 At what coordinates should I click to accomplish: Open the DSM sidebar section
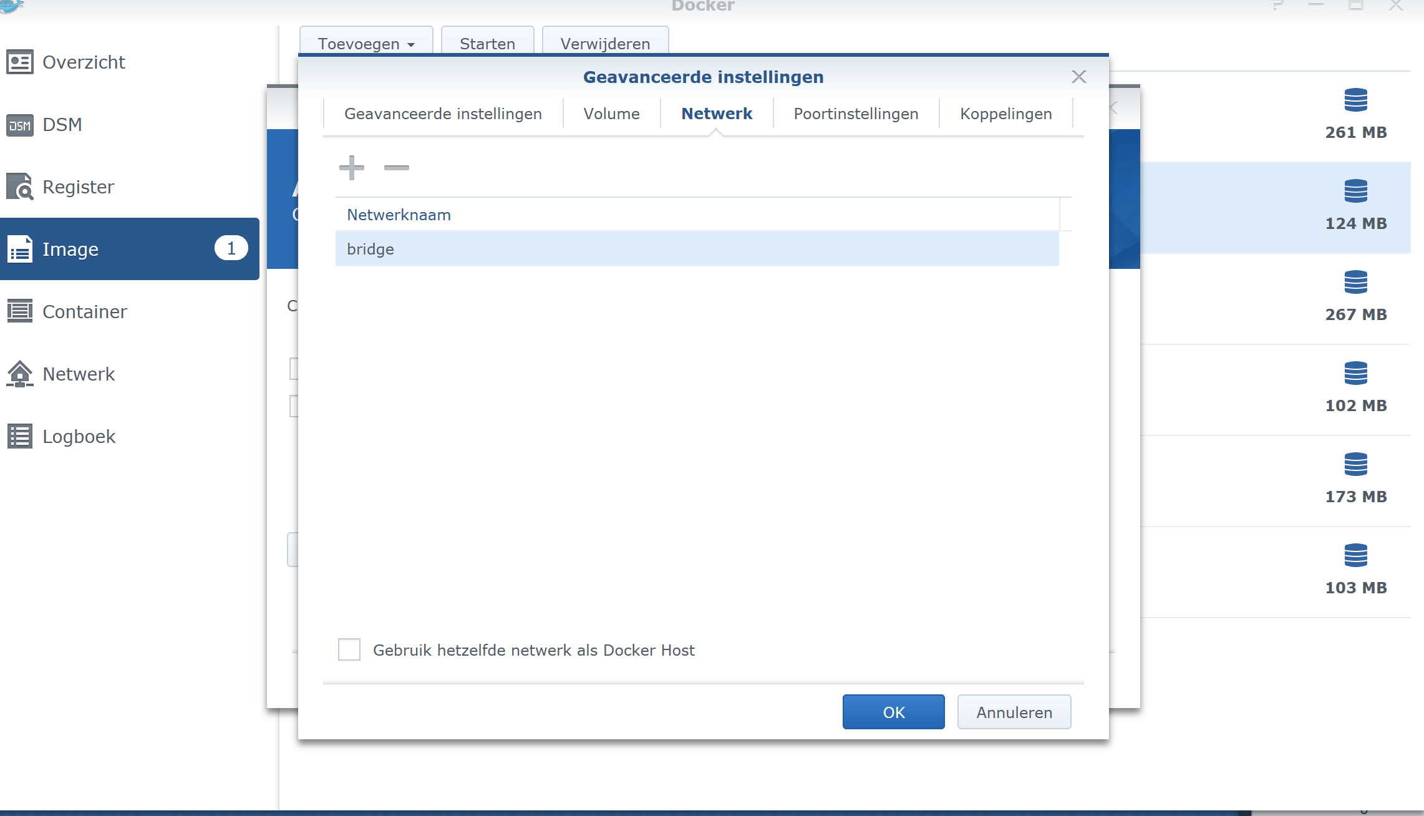click(62, 125)
